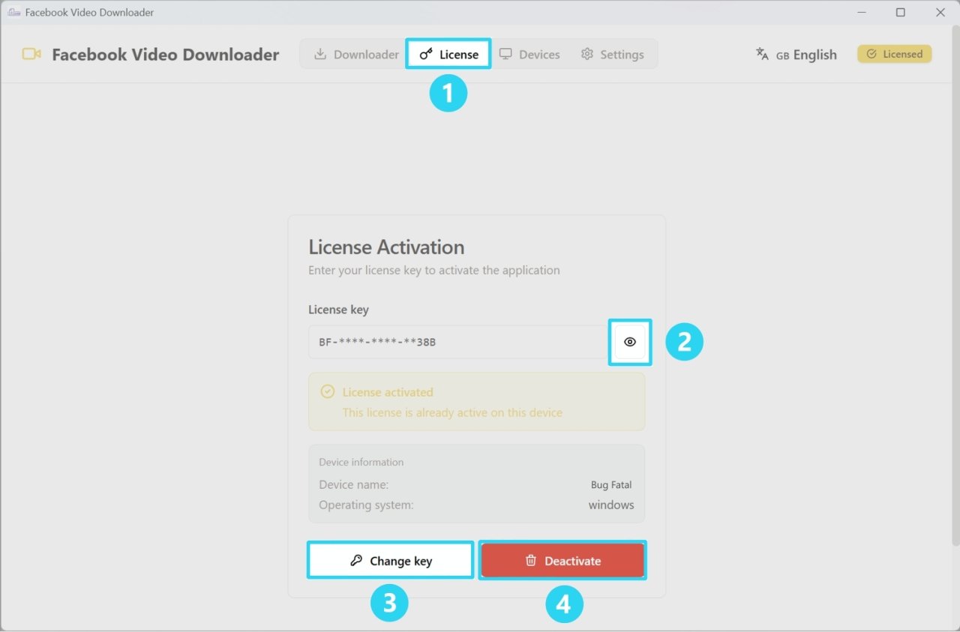Click the License activated notification banner
This screenshot has height=632, width=960.
(476, 401)
